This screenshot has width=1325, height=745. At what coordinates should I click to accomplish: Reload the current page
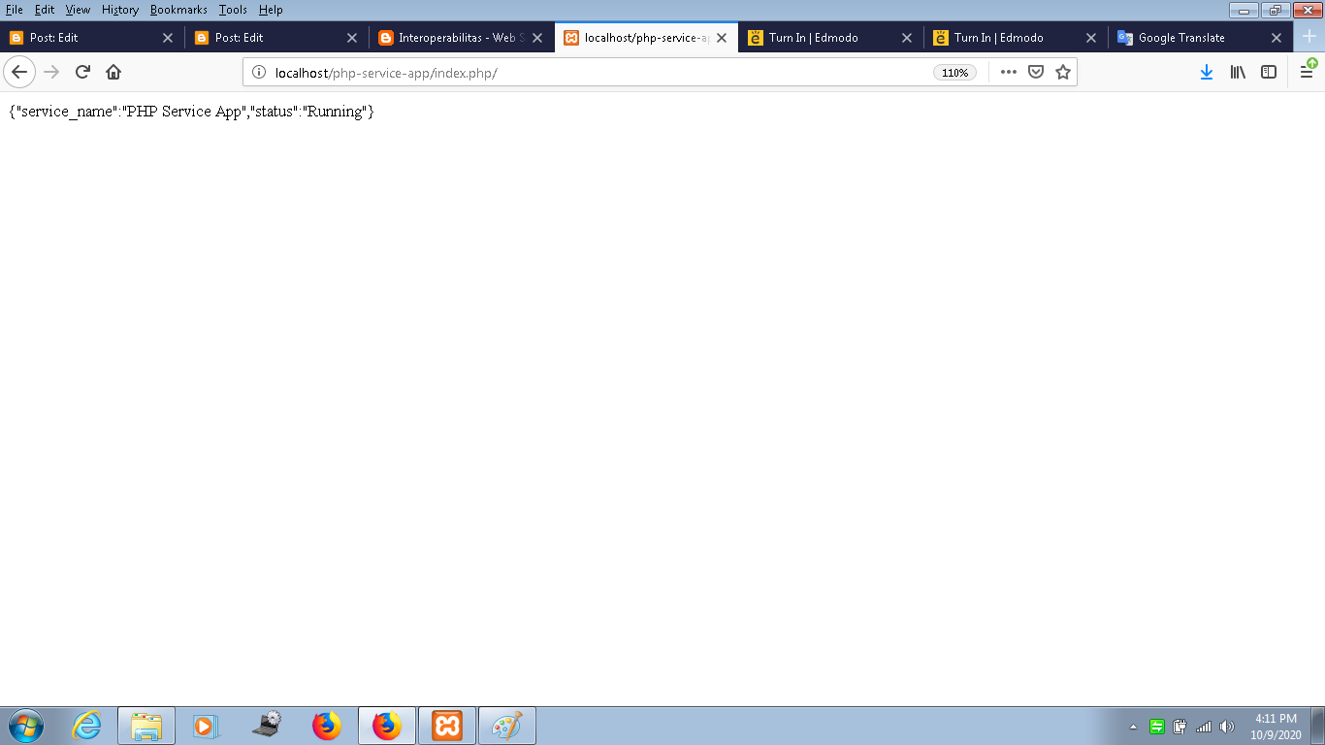pyautogui.click(x=82, y=72)
